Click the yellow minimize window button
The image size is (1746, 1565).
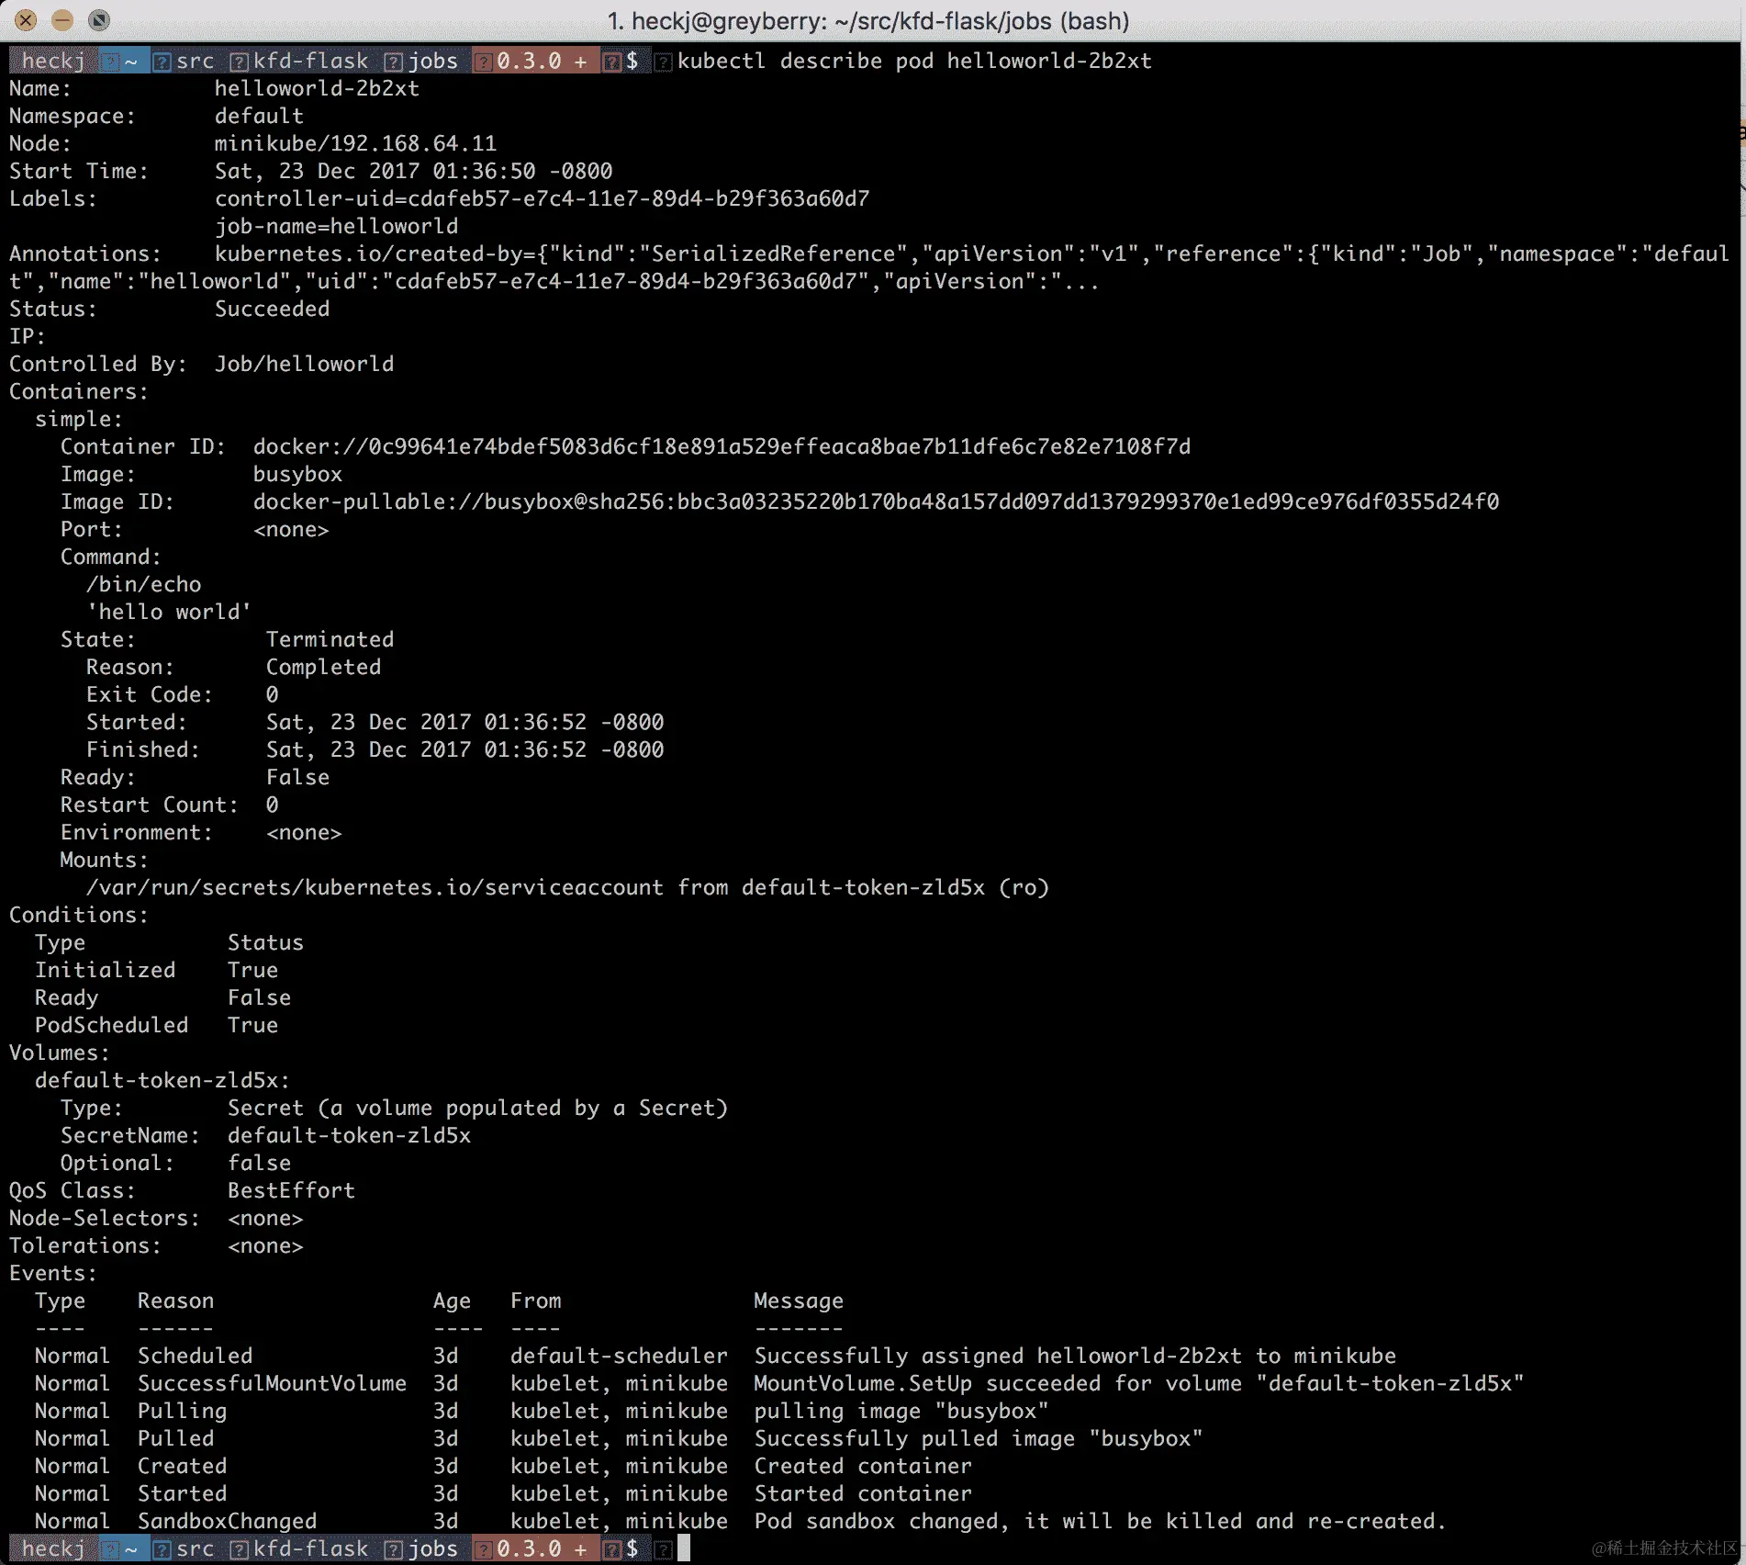[x=62, y=20]
